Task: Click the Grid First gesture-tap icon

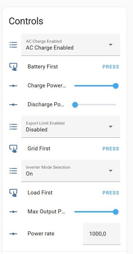Action: point(13,149)
